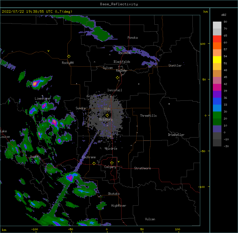Click the white asterisk marker east of Innisfail
Screen dimensions: 238x233
point(139,84)
